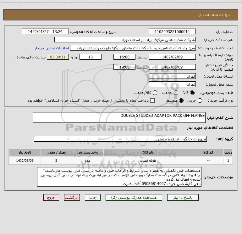Image resolution: width=242 pixels, height=234 pixels.
Task: Click the بازگشت back button
Action: coord(72,198)
